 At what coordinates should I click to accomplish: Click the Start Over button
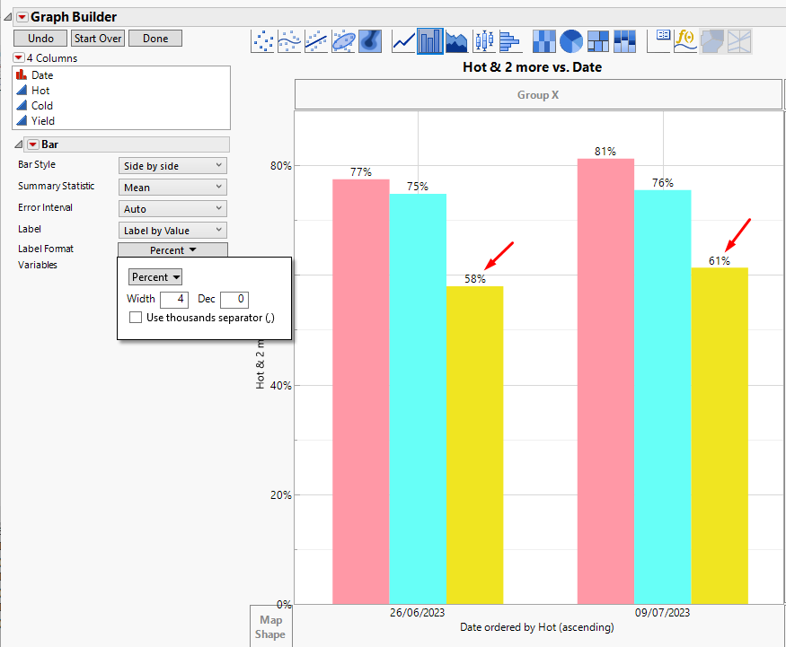coord(98,39)
